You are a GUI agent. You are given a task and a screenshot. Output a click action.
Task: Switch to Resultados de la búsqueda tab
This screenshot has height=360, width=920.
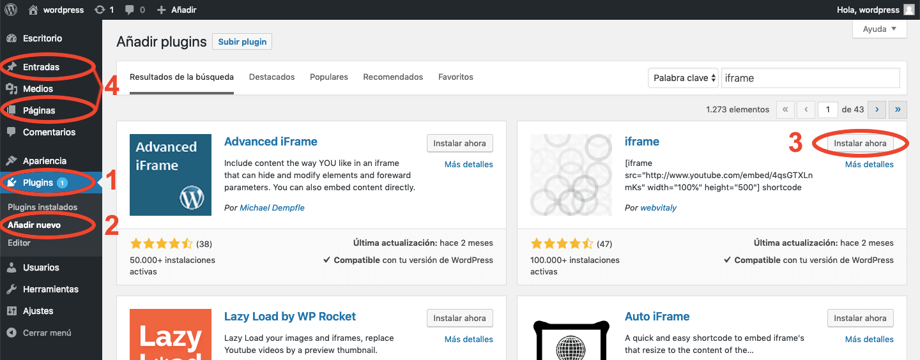181,77
